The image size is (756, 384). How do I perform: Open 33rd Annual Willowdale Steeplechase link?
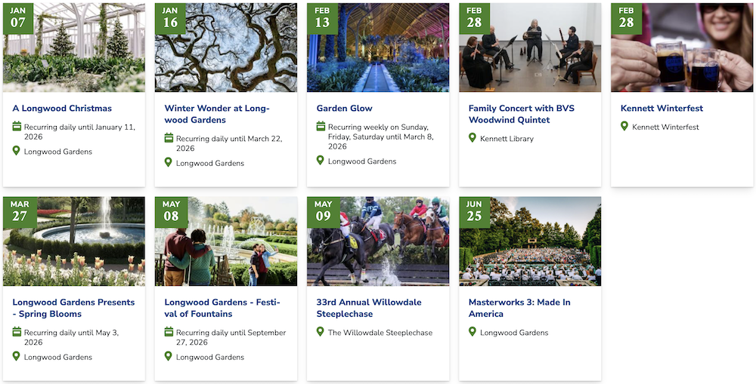coord(369,308)
